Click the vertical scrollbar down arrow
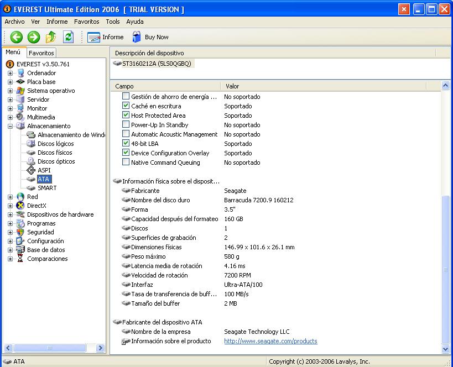The image size is (453, 367). point(446,349)
